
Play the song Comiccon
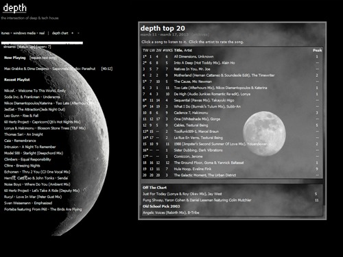coord(181,156)
